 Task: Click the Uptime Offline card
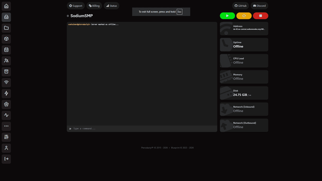(244, 45)
